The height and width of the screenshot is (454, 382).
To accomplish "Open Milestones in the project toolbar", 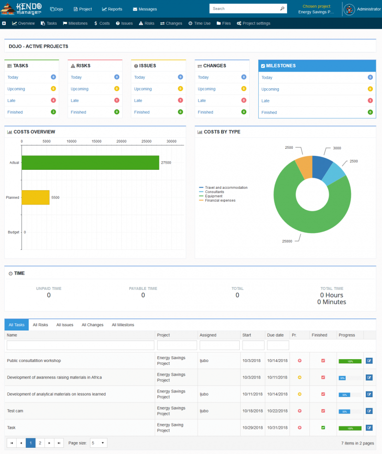I will (75, 23).
